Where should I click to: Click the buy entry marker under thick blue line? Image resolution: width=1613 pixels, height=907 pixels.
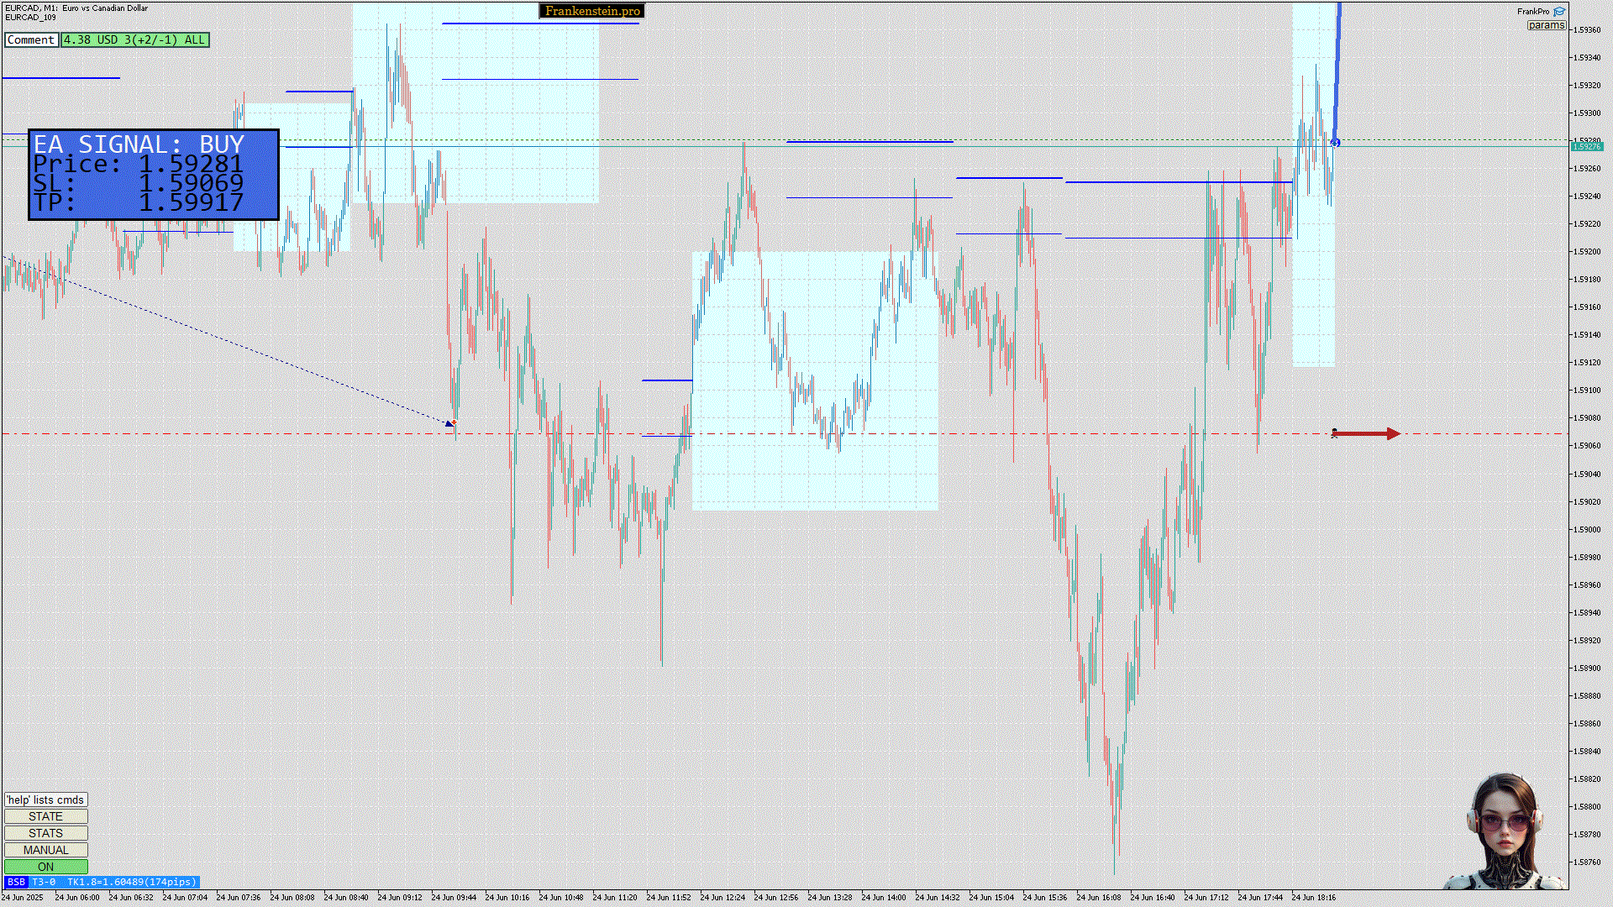(1335, 144)
